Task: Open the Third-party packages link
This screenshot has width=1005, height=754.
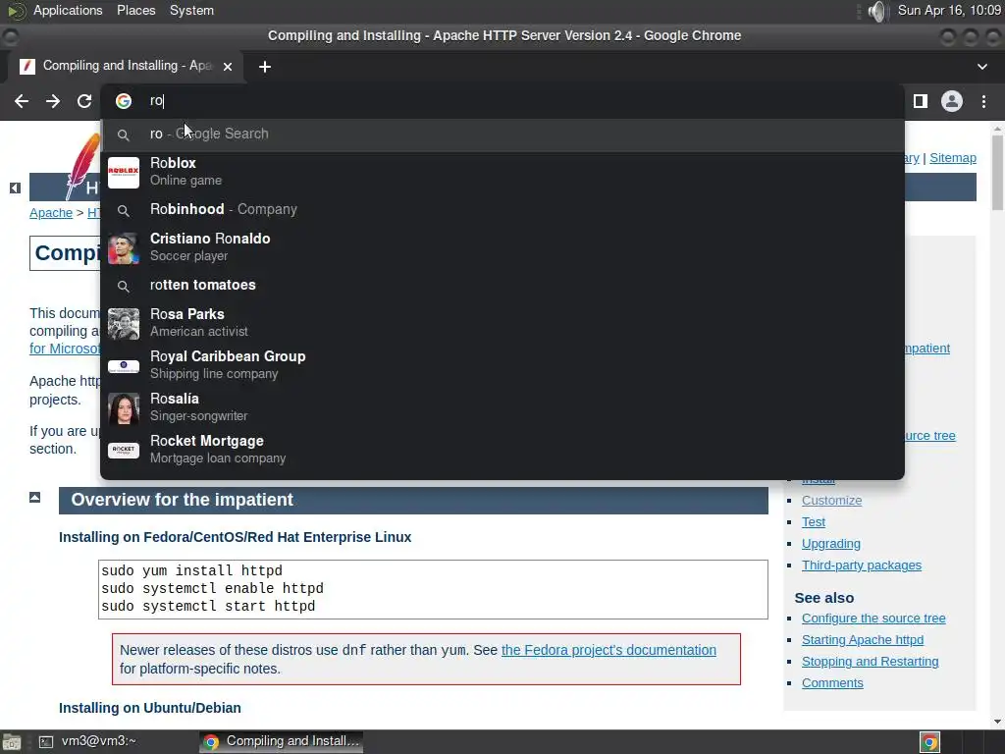Action: point(862,565)
